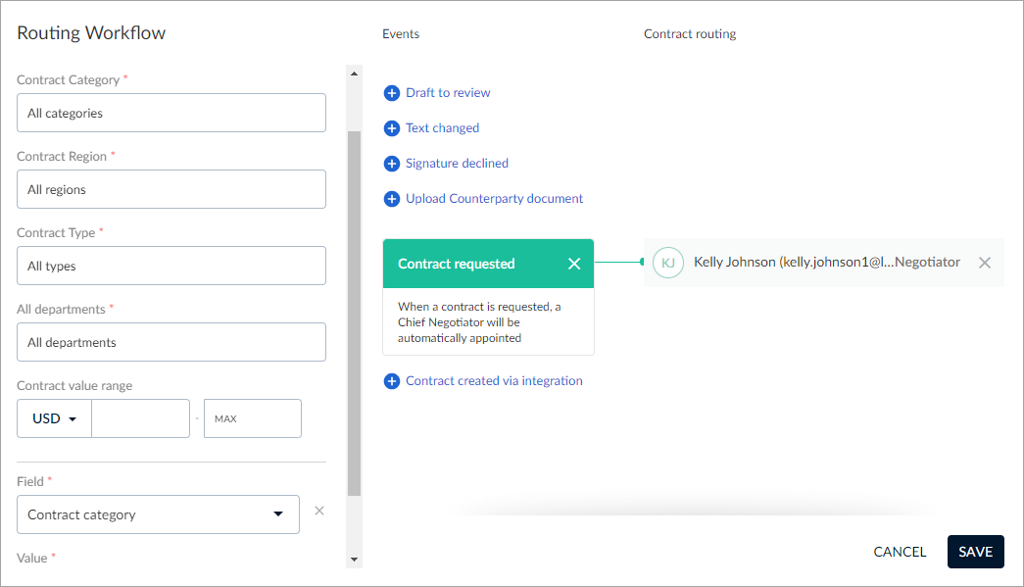Click the minimum contract value input
The width and height of the screenshot is (1024, 587).
pyautogui.click(x=140, y=418)
